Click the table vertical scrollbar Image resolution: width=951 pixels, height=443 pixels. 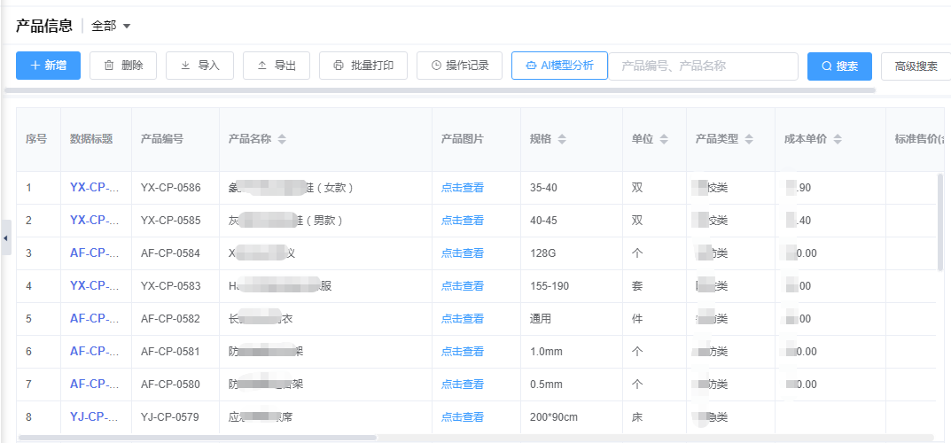pyautogui.click(x=940, y=221)
